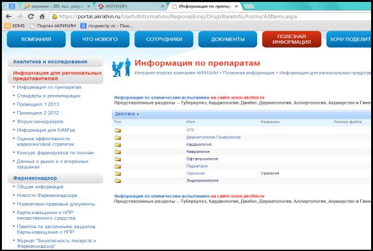The height and width of the screenshot is (251, 373).
Task: Open Промоцикл 1 2013 link
Action: point(38,104)
